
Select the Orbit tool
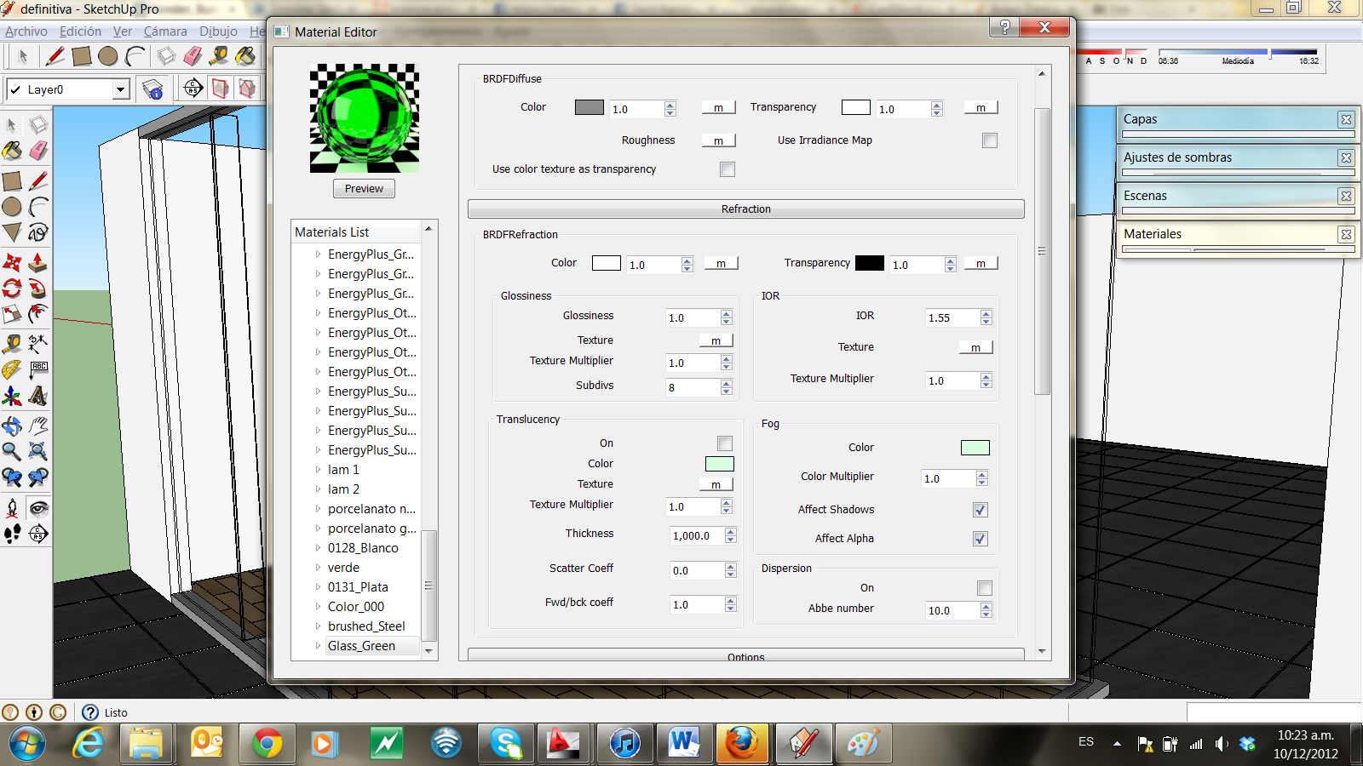[x=12, y=426]
